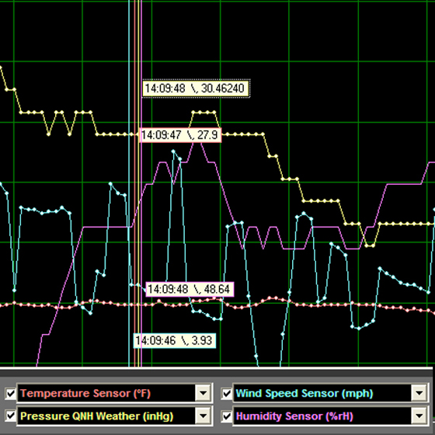Select the Pressure QNH Weather (inHg) field
This screenshot has height=435, width=435.
(106, 416)
